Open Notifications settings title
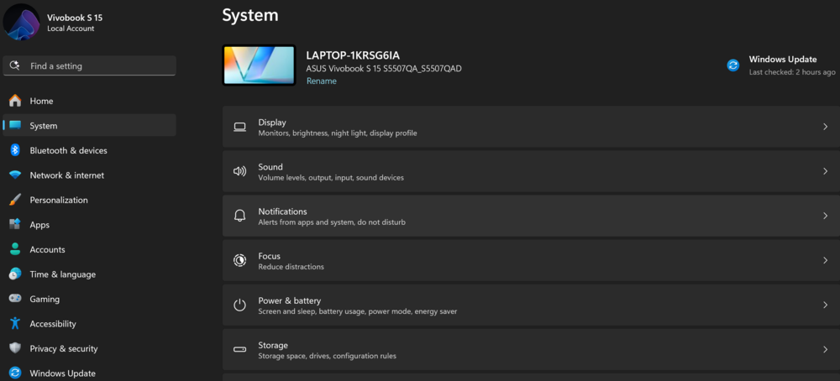This screenshot has height=381, width=840. point(282,211)
